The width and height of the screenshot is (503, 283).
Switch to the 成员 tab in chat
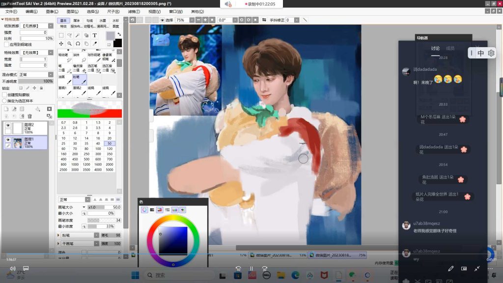pos(450,49)
